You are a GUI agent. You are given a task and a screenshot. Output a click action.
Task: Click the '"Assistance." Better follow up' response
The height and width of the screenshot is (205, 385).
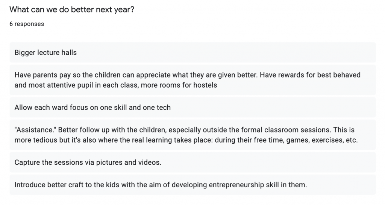pyautogui.click(x=192, y=135)
